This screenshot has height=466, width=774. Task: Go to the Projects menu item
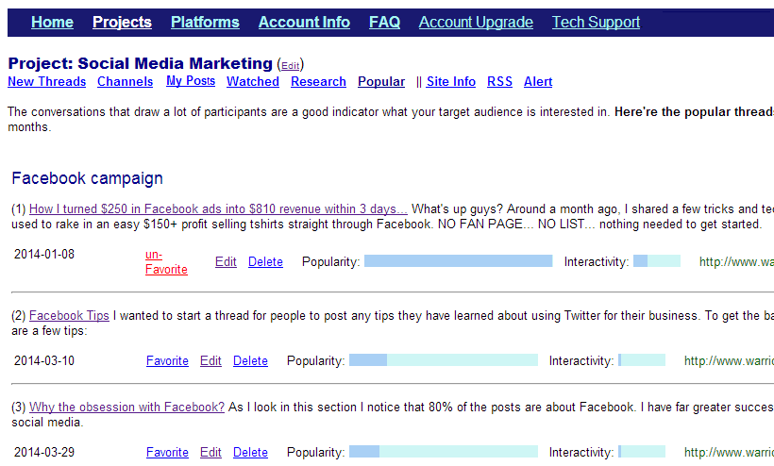(122, 23)
